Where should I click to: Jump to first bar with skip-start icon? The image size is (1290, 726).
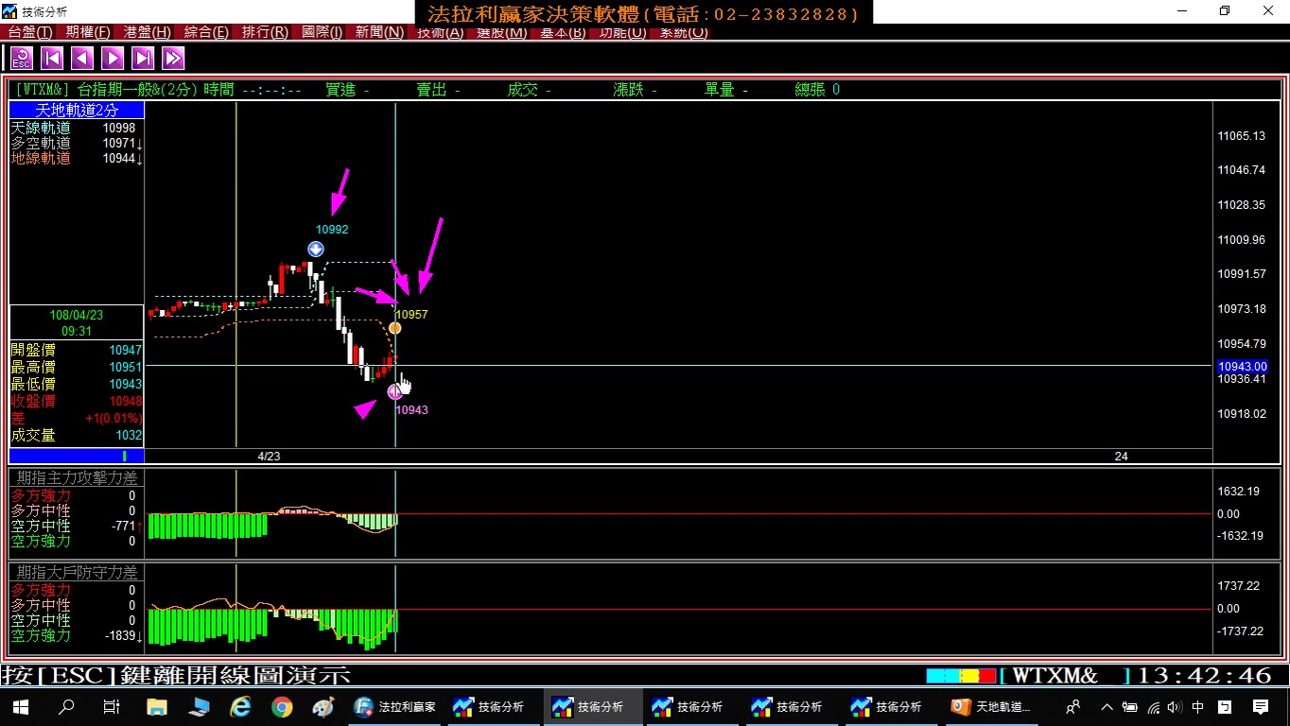point(52,59)
